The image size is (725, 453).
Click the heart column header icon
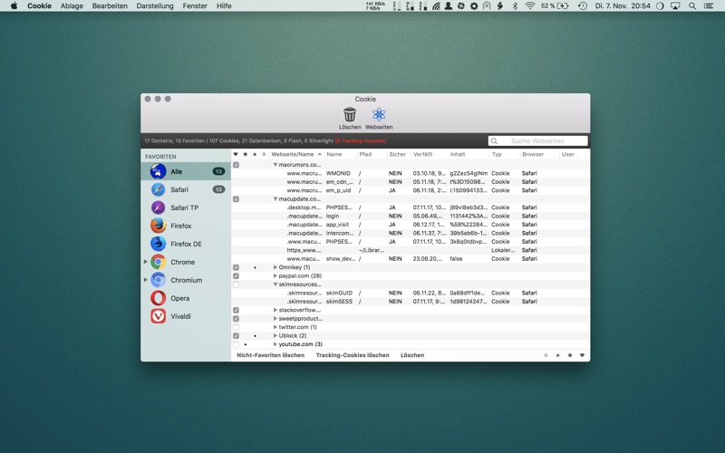(236, 154)
